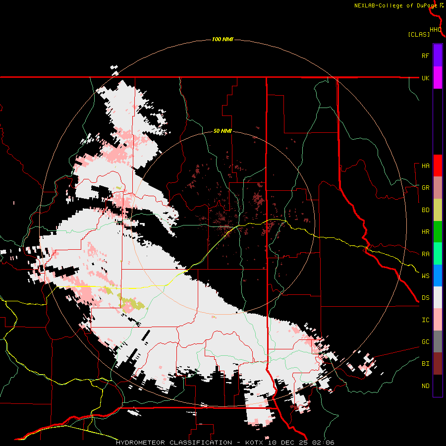Click the ND legend label
This screenshot has width=446, height=446.
pyautogui.click(x=425, y=386)
